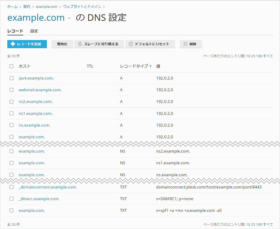Go to ホーム in breadcrumb
Screen dimensions: 280x229
[12, 6]
